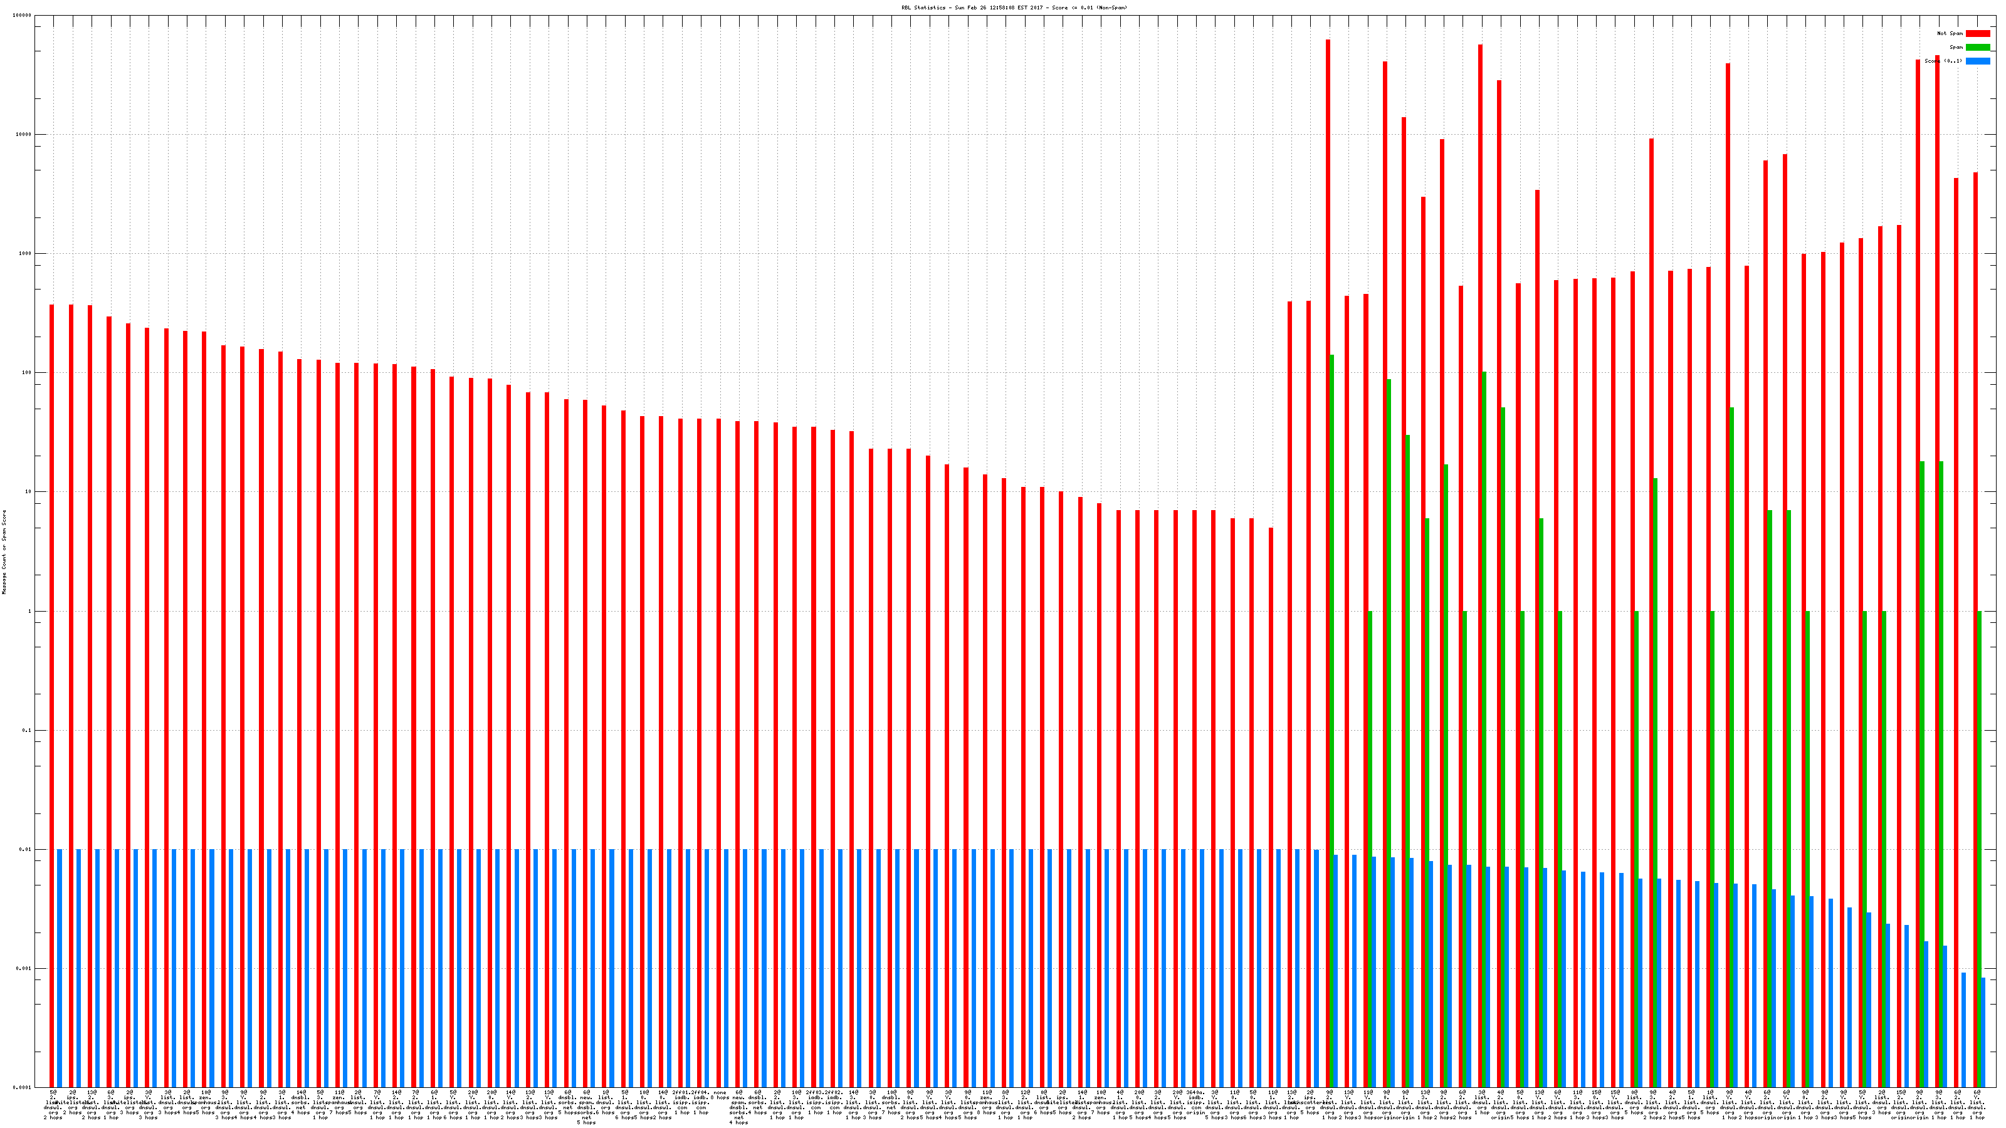Click the Message Count or Spam Score axis label
2006x1128 pixels.
pos(4,552)
